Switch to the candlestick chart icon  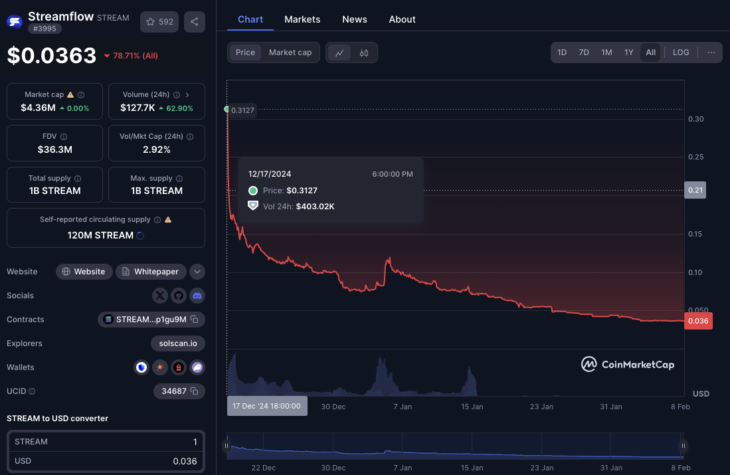364,53
